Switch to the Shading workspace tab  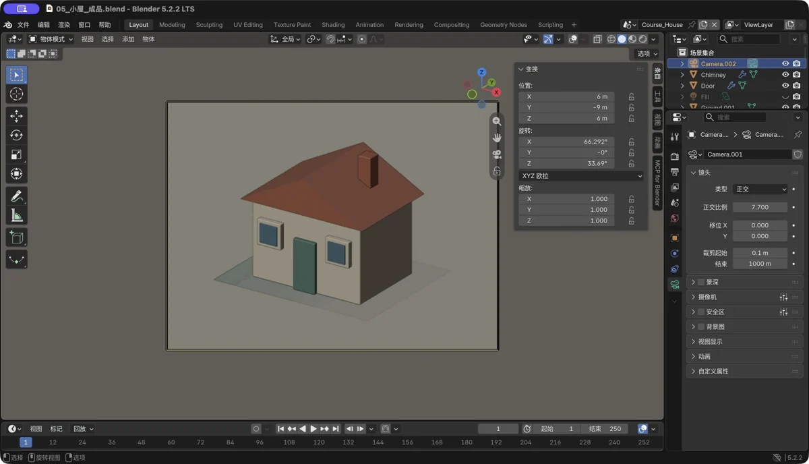tap(333, 25)
